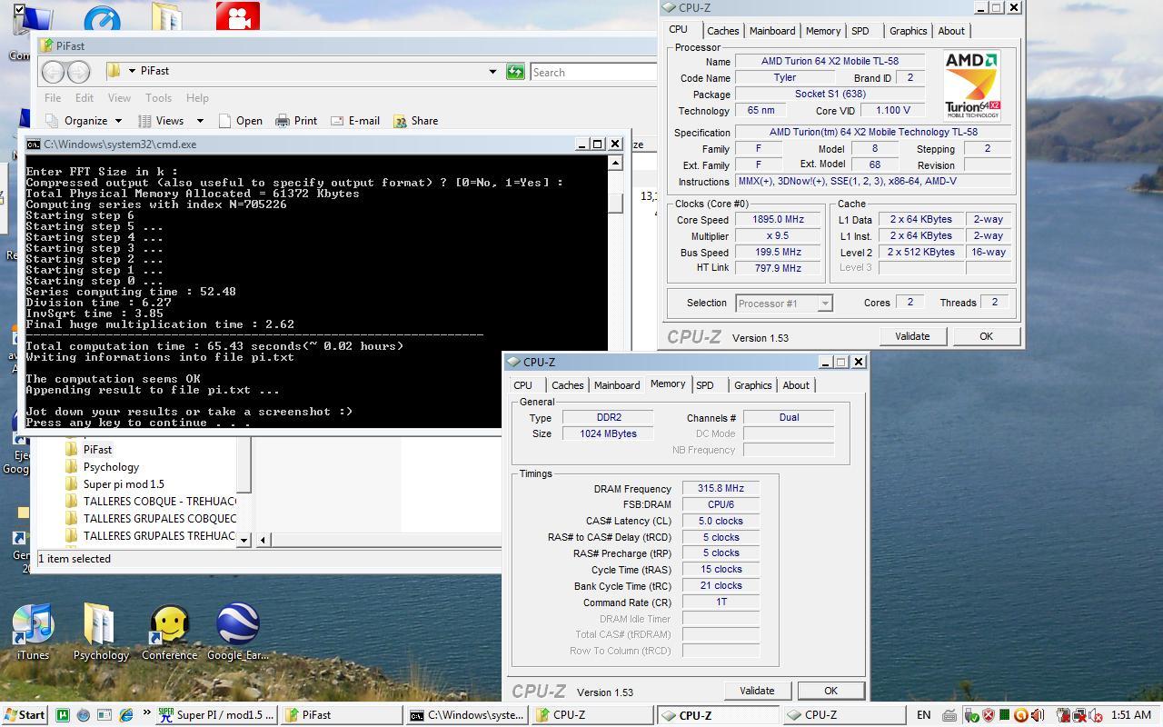
Task: Click Validate in the upper CPU-Z window
Action: tap(912, 336)
